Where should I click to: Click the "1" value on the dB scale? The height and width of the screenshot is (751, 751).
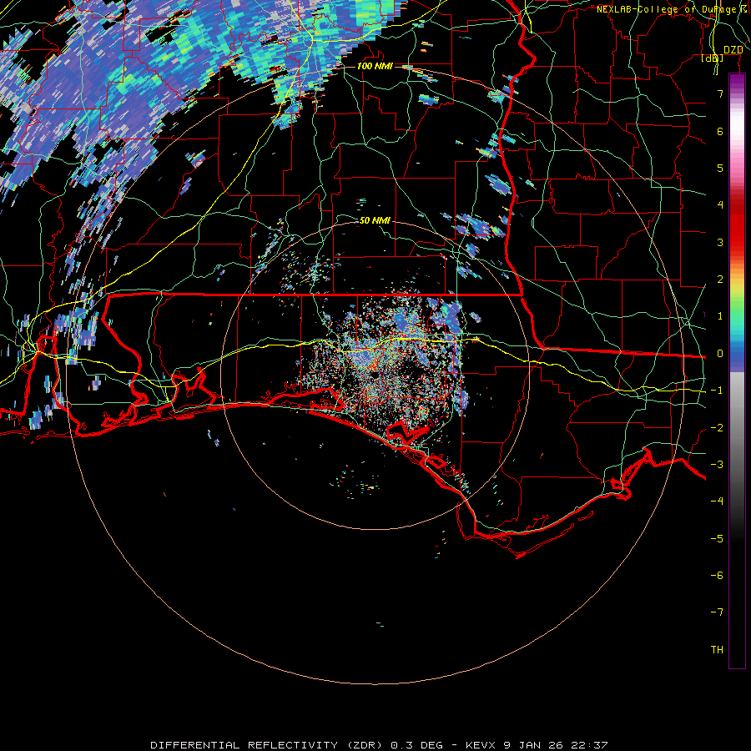click(720, 316)
